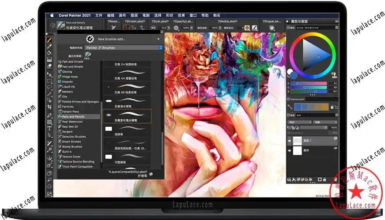Select the gradient tool in toolbox

pos(49,59)
